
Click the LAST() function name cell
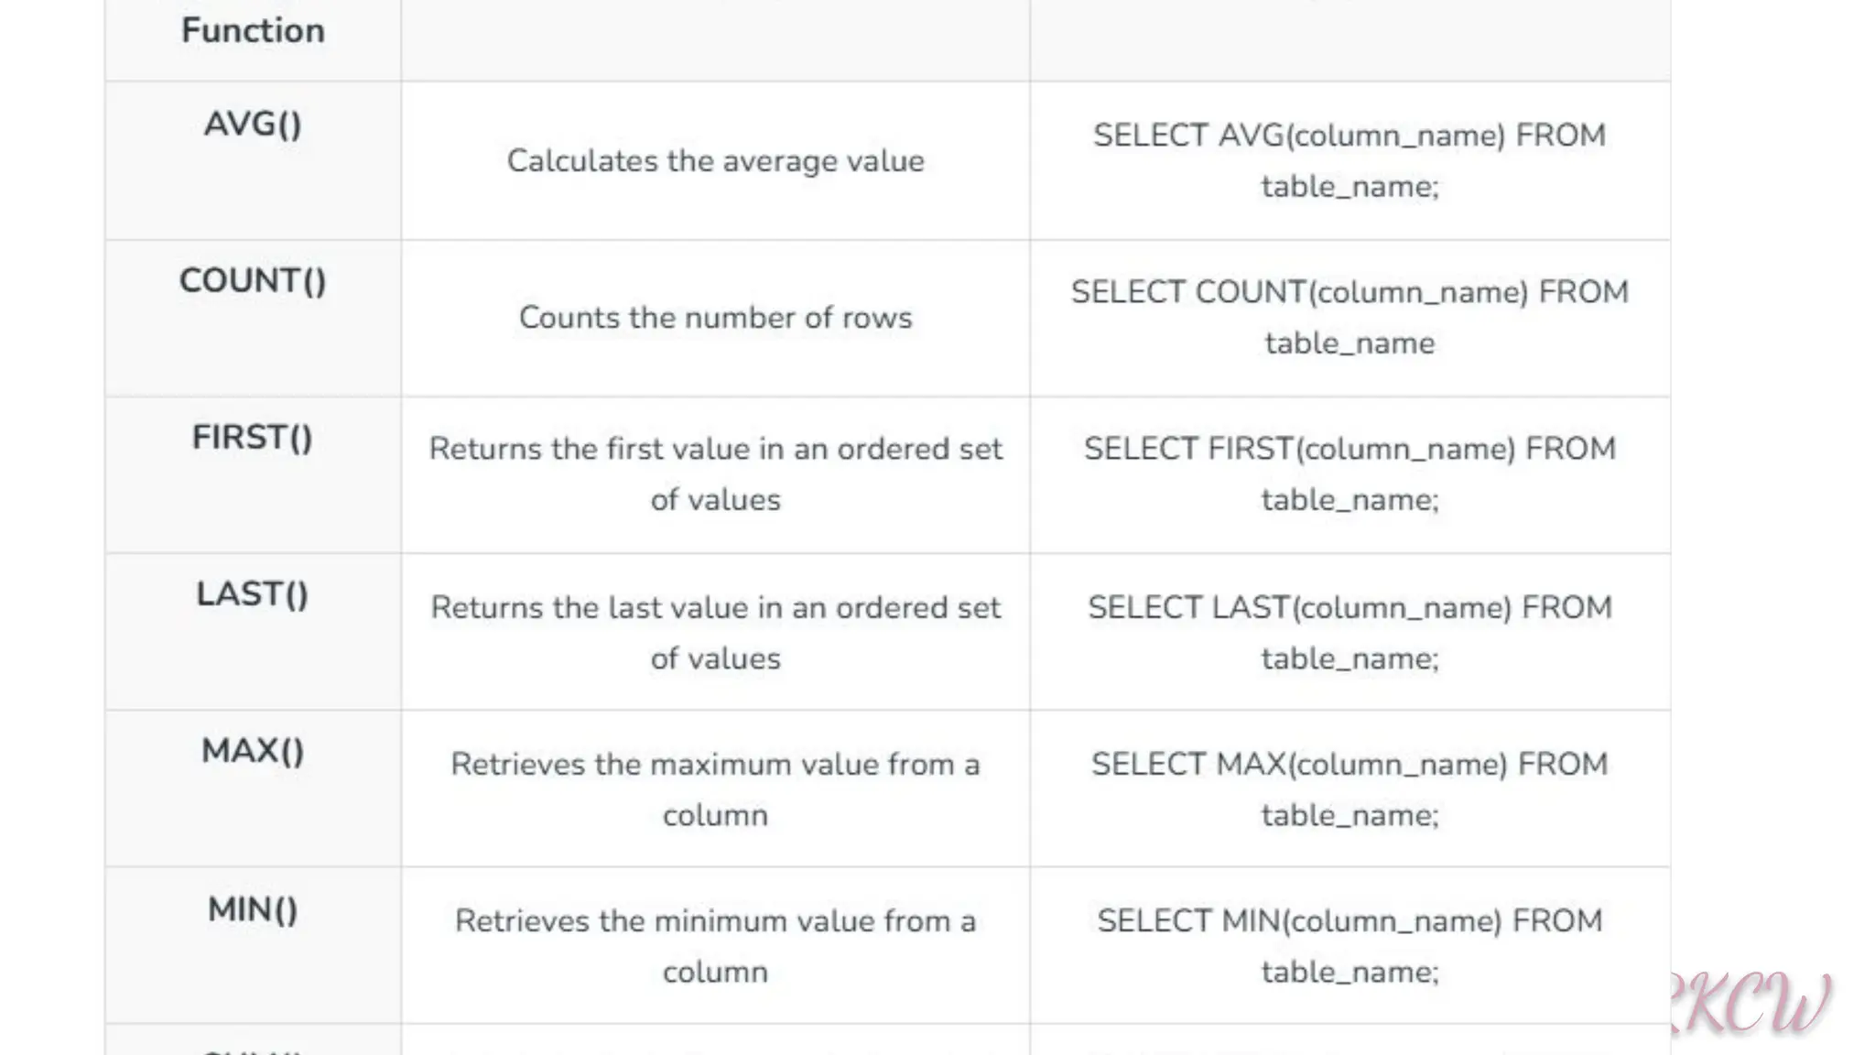(x=253, y=593)
